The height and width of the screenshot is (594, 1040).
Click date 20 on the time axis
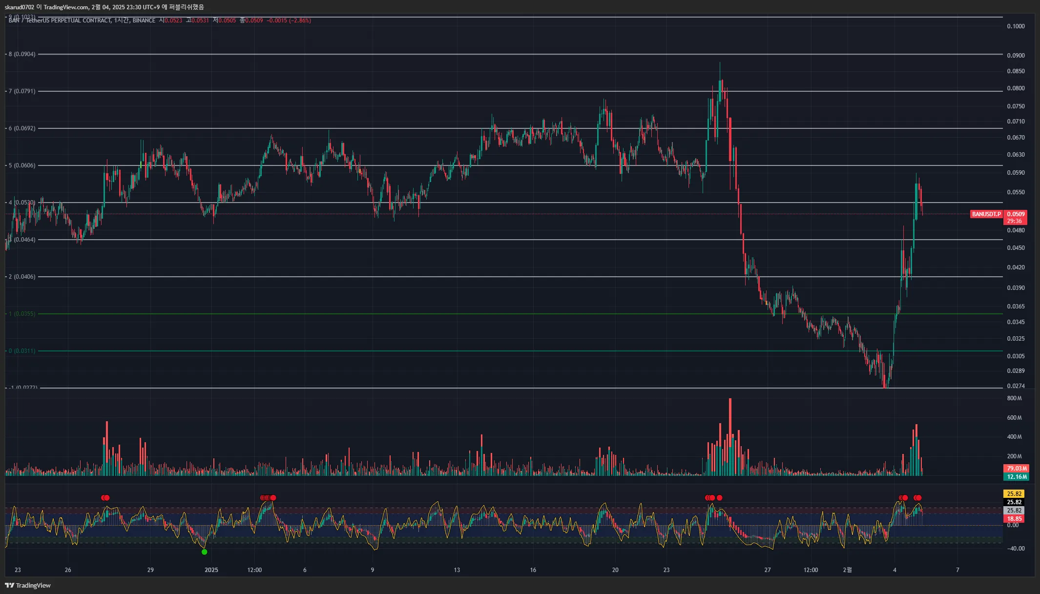(x=615, y=570)
